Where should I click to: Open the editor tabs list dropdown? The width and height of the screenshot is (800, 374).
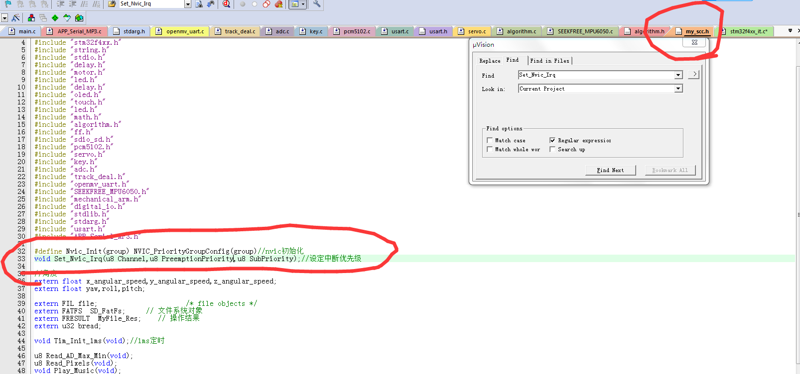click(x=790, y=31)
